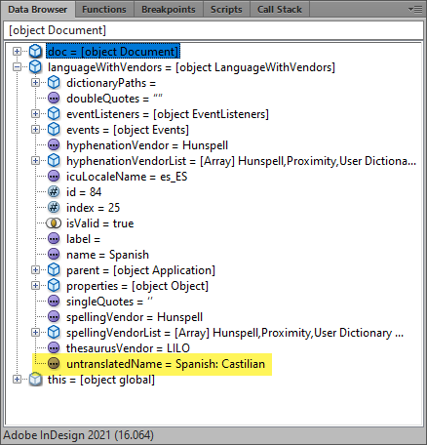The height and width of the screenshot is (445, 427).
Task: Click the icon beside untranslatedName
Action: coord(54,363)
